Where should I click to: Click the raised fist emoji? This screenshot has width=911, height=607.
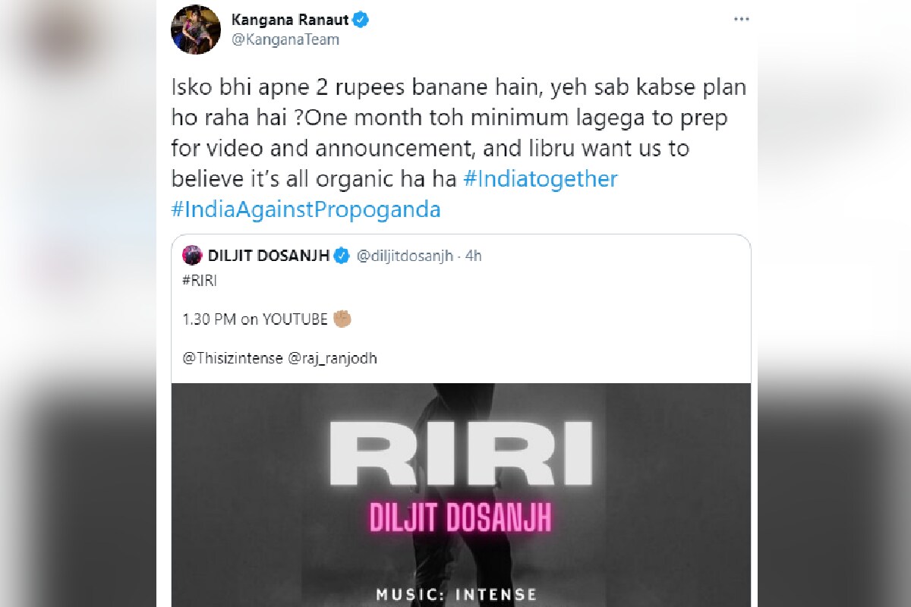(x=342, y=319)
